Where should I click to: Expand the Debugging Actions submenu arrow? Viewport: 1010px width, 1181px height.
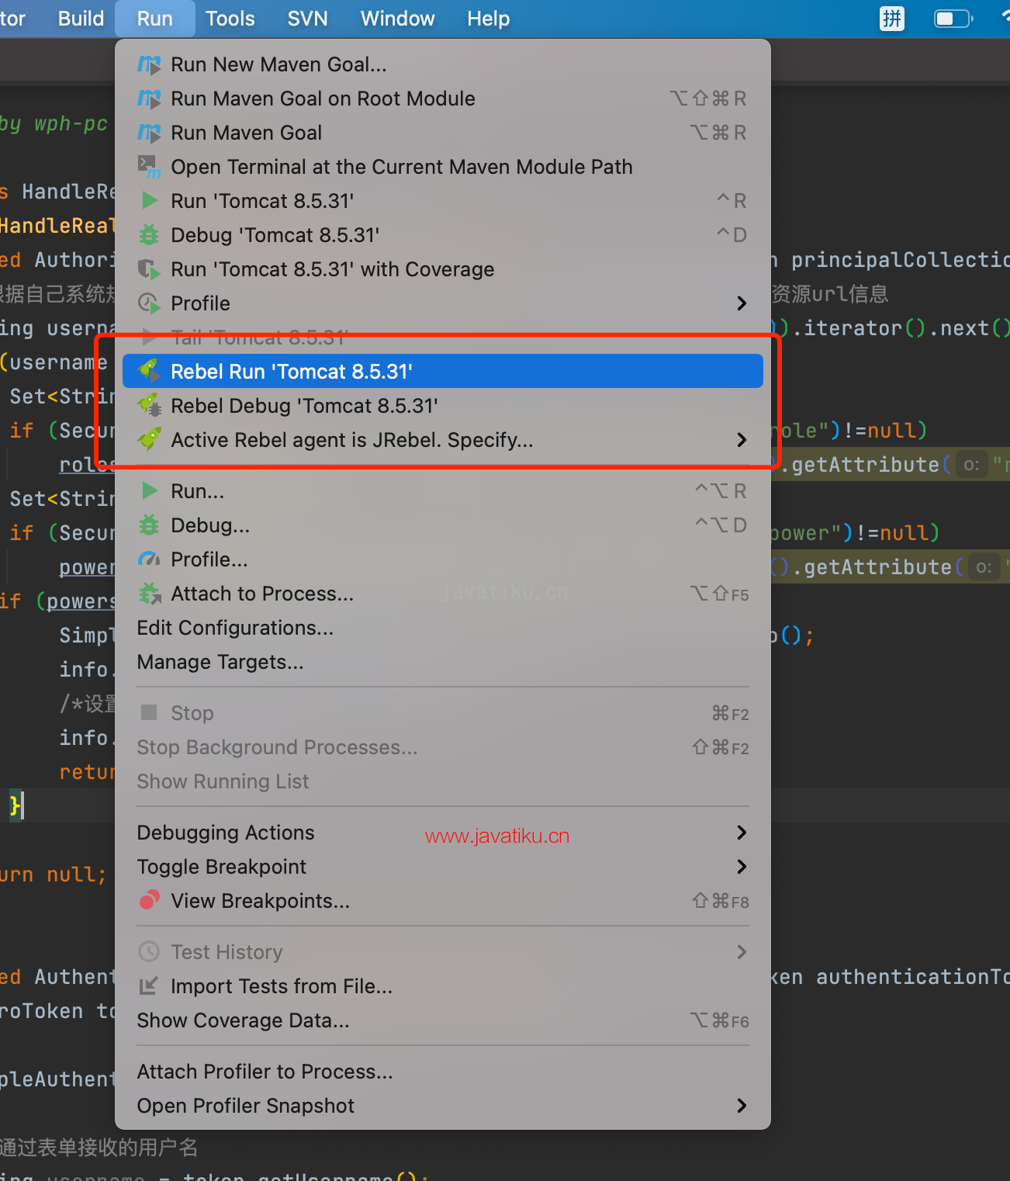[742, 833]
